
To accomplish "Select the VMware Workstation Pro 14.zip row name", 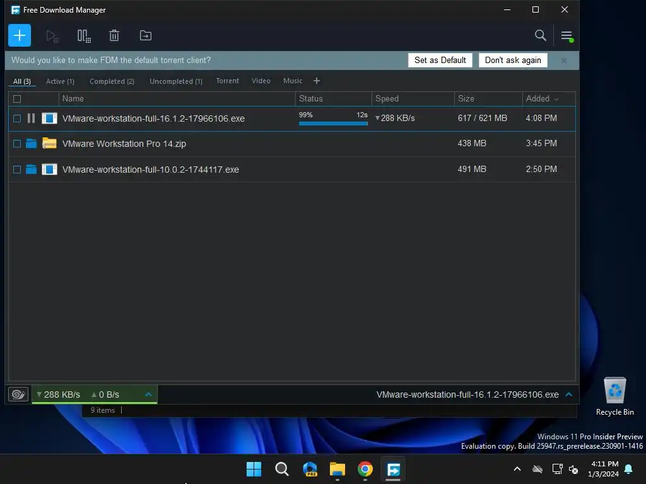I will [x=124, y=144].
